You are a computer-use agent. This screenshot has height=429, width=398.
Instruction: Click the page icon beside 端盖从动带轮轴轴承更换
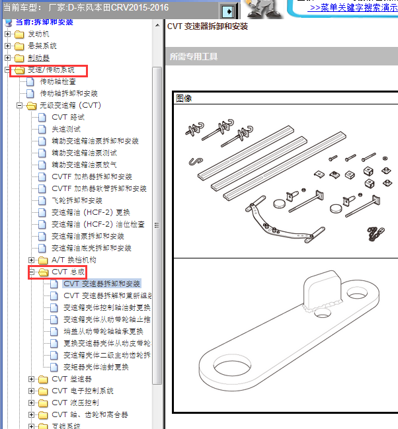54,331
